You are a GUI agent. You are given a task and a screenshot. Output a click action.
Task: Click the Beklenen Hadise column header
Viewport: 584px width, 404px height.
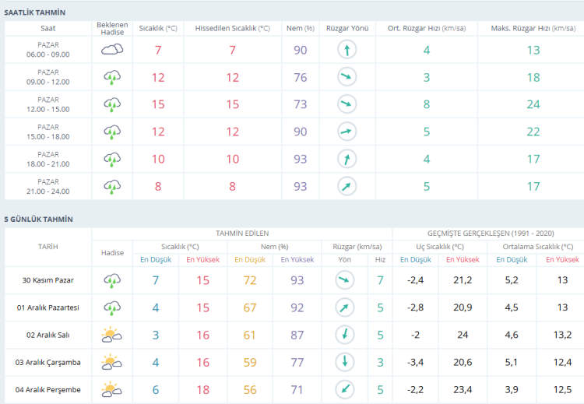point(112,28)
